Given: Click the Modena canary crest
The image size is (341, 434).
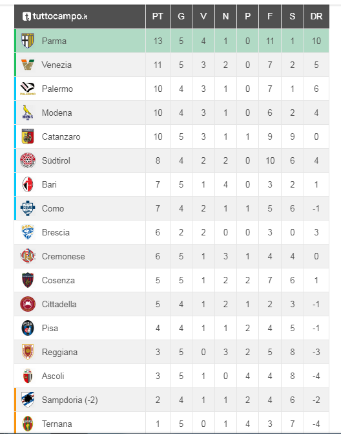Looking at the screenshot, I should (x=28, y=113).
